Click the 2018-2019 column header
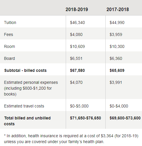Viewport: 142px width, 146px height. click(77, 10)
